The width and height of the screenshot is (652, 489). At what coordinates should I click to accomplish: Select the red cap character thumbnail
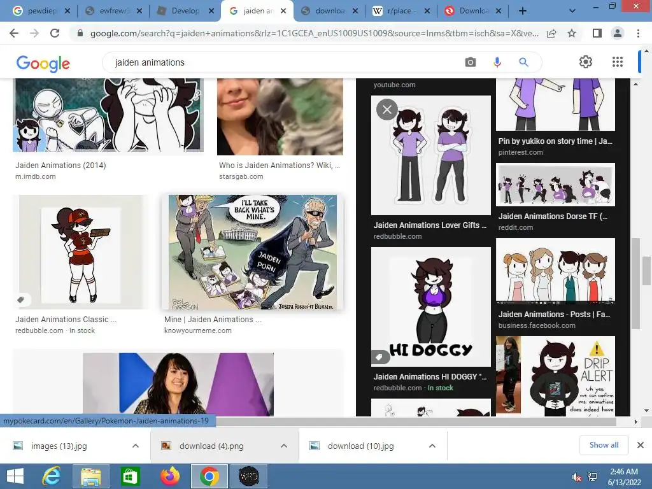[x=81, y=252]
